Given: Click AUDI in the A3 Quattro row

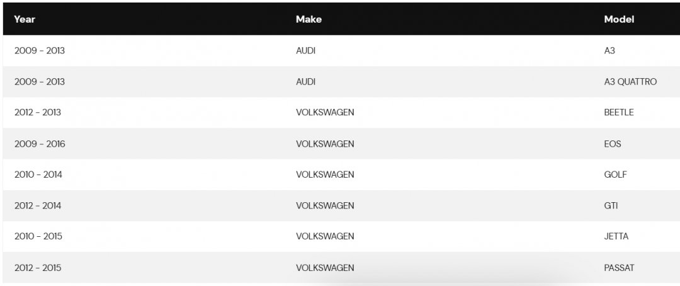Looking at the screenshot, I should (x=306, y=82).
